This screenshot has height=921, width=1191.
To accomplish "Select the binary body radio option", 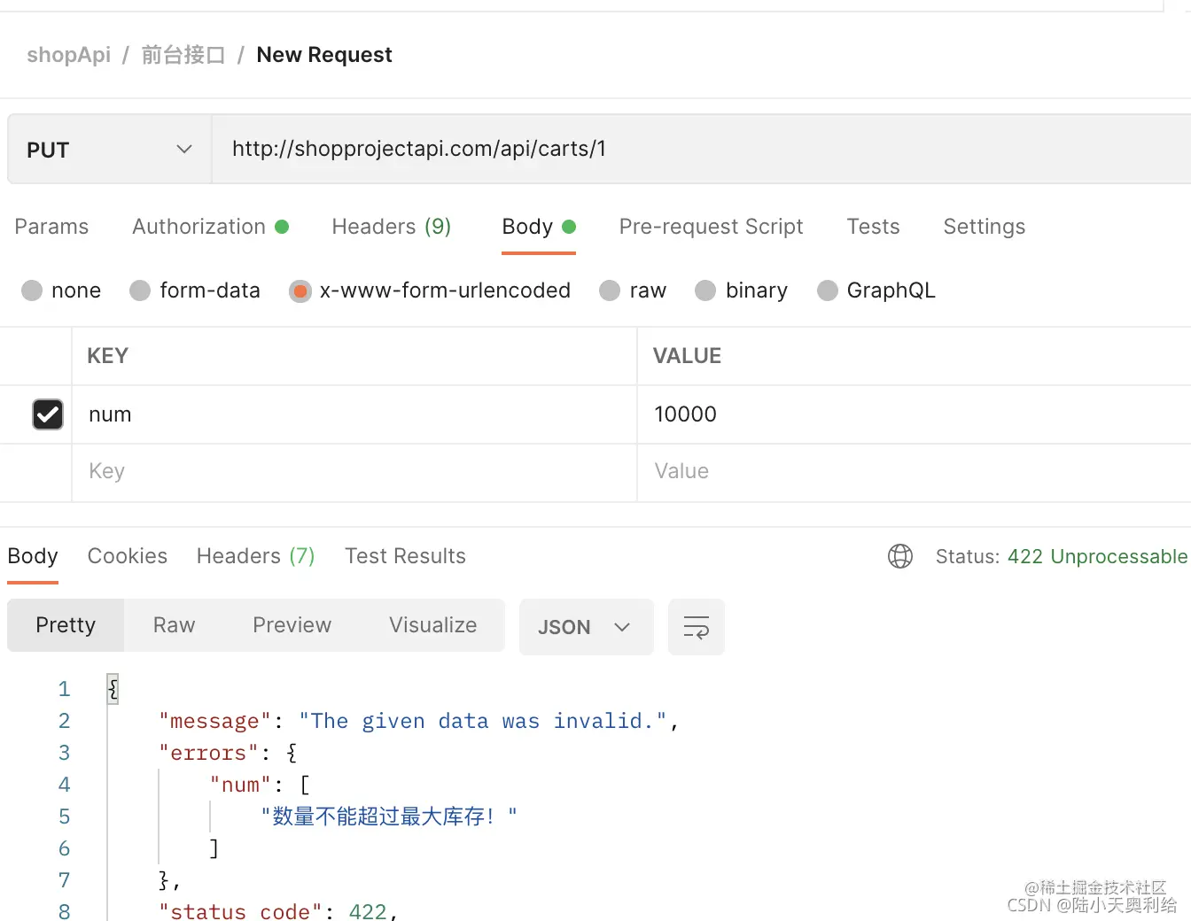I will pos(705,290).
